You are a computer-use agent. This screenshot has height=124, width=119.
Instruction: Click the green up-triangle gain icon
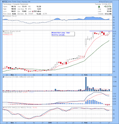[x=99, y=7]
